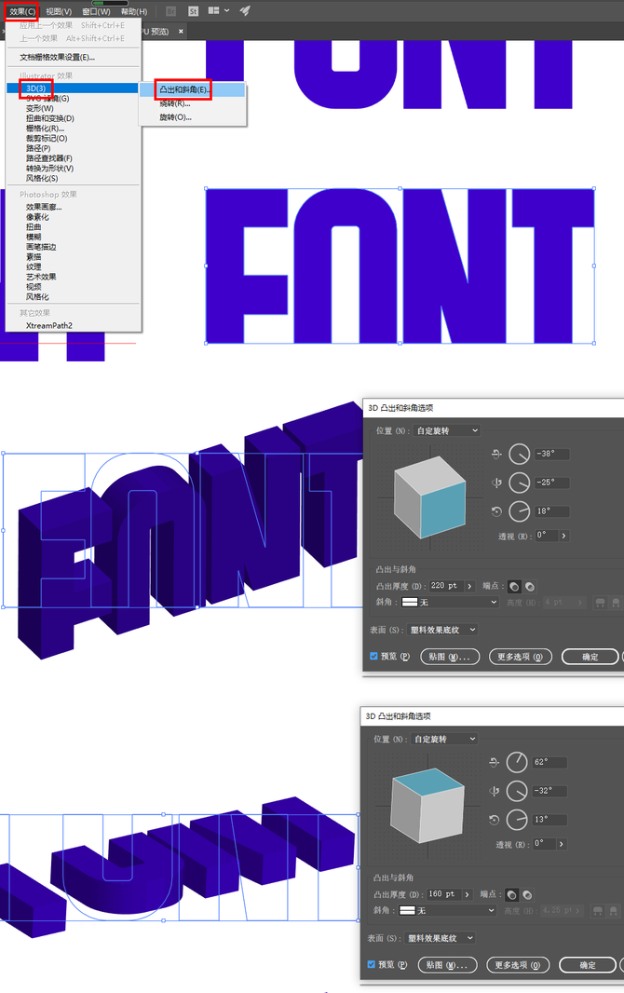Click the Adobe Stock (St) icon

tap(193, 11)
